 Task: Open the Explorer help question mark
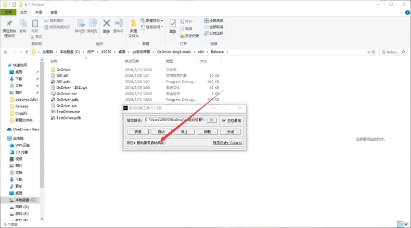click(407, 12)
